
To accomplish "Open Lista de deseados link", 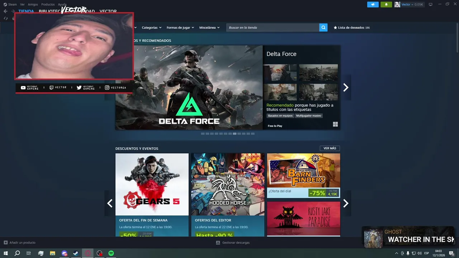I will pyautogui.click(x=351, y=28).
